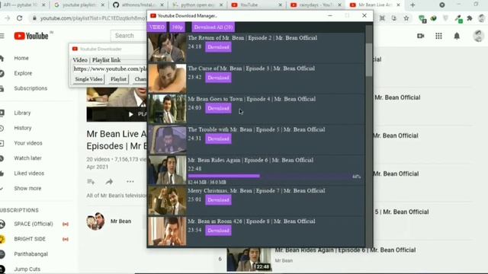Switch to the GitHub browser tab

point(139,5)
